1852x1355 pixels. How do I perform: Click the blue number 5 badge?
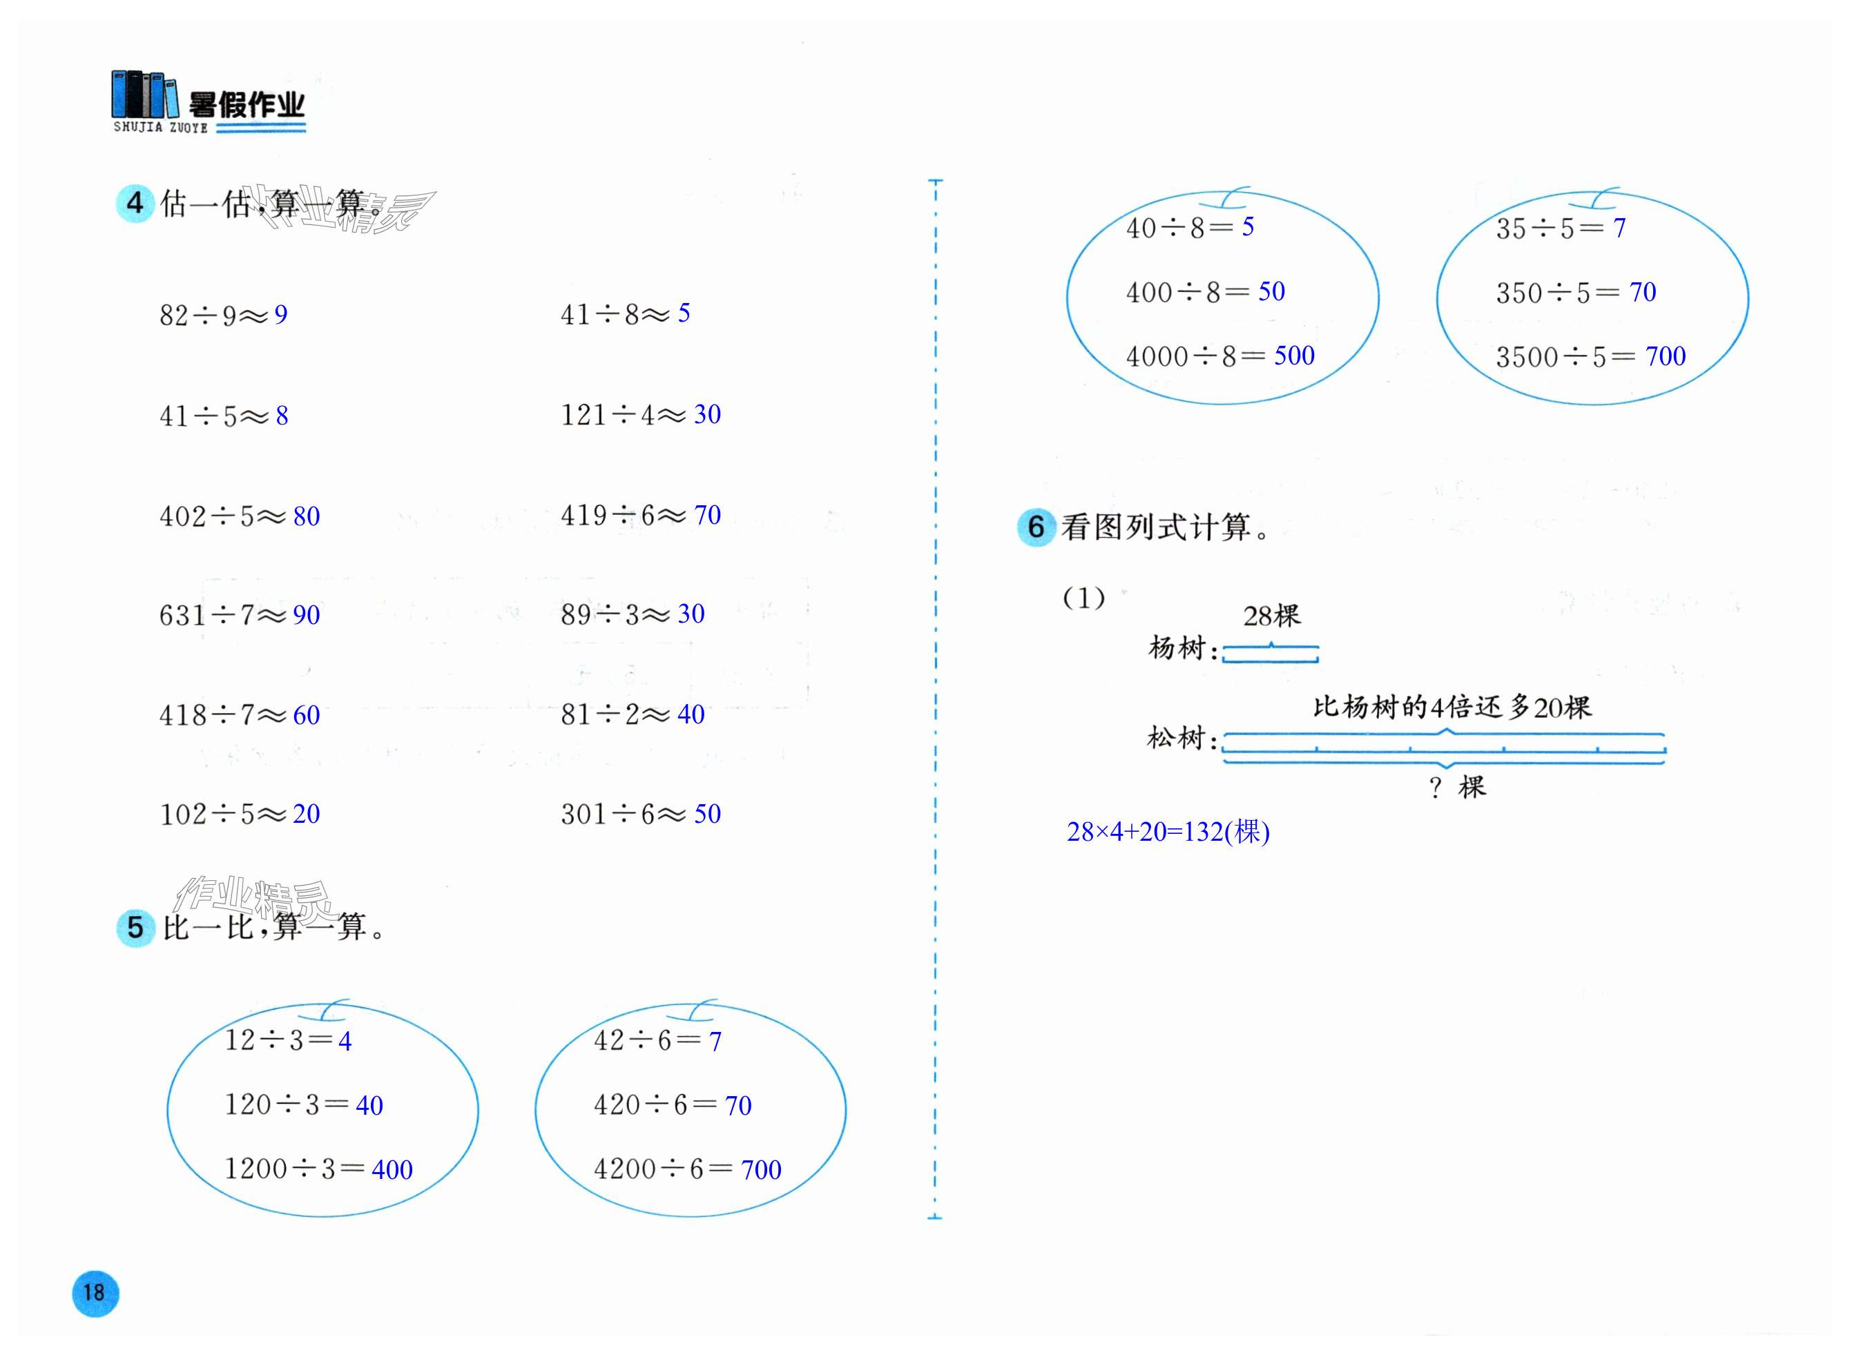click(x=135, y=928)
